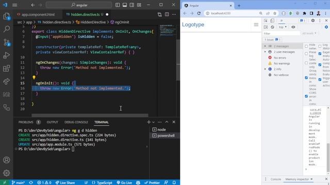The width and height of the screenshot is (330, 185).
Task: Open the VS Code hamburger menu
Action: [15, 5]
